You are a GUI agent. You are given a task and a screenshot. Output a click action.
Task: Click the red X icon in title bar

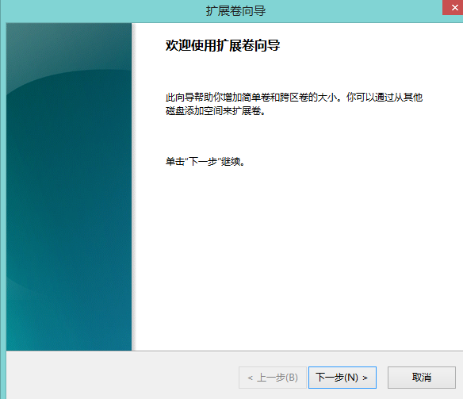[x=455, y=7]
